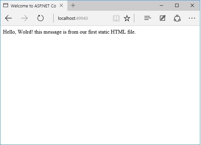Go back to the previous page

coord(9,18)
